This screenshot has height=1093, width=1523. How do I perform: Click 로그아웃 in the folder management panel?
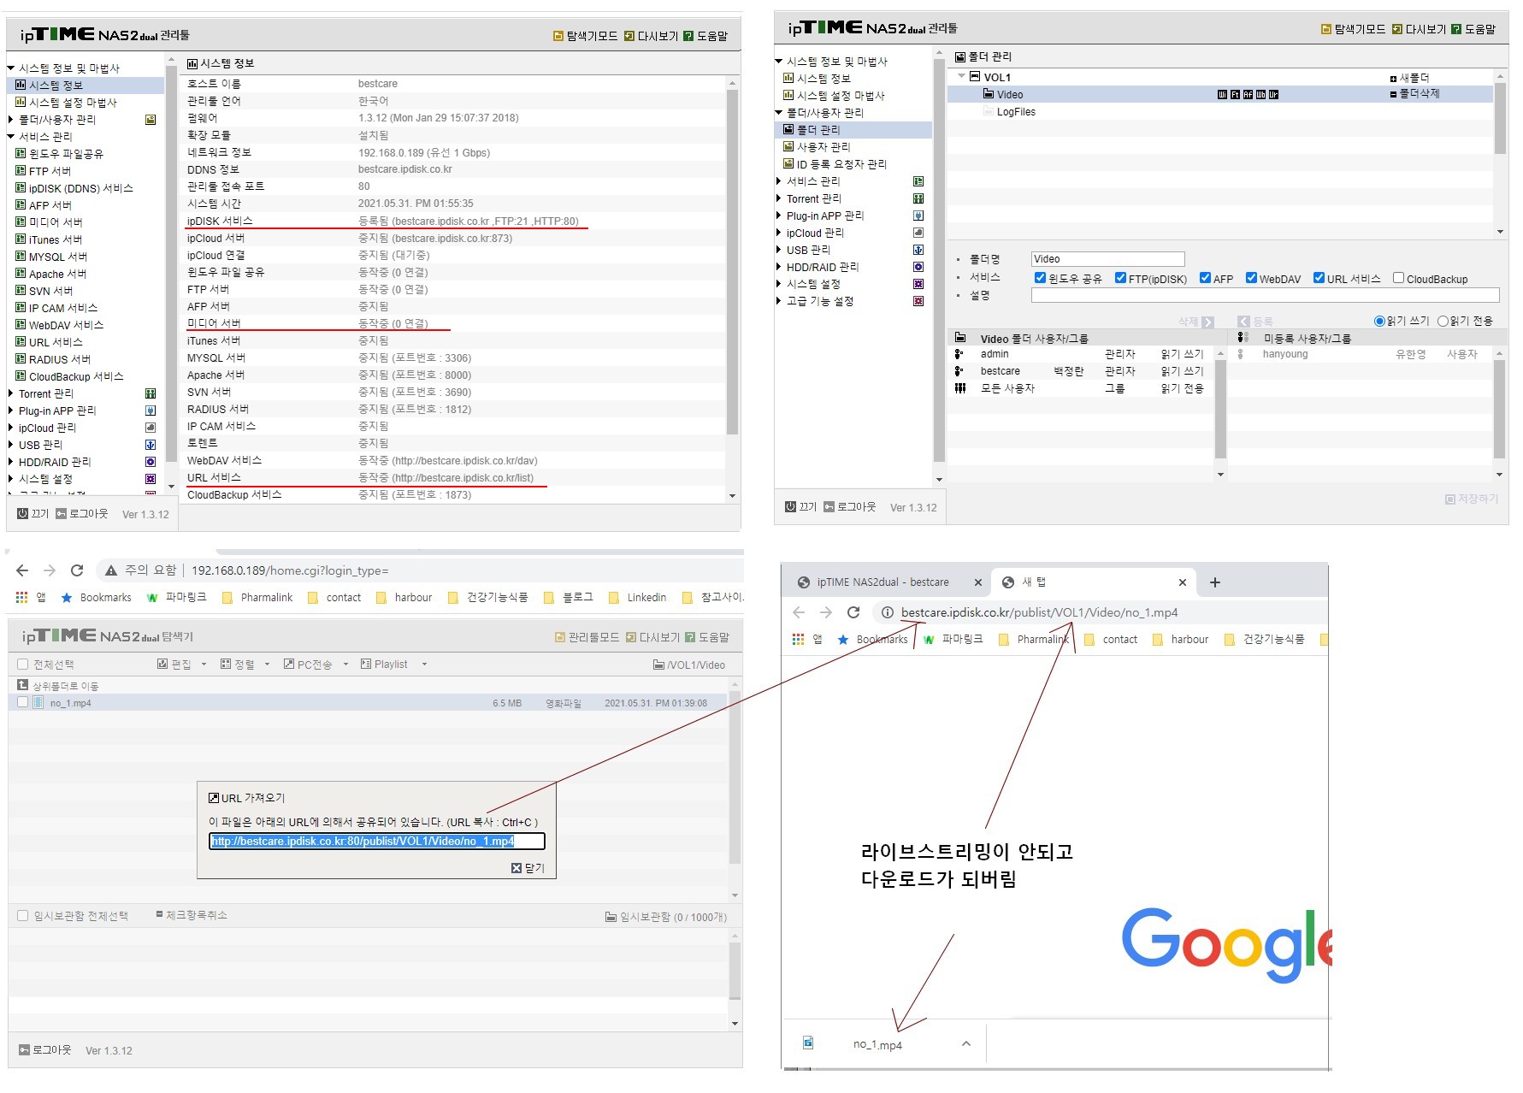tap(850, 507)
